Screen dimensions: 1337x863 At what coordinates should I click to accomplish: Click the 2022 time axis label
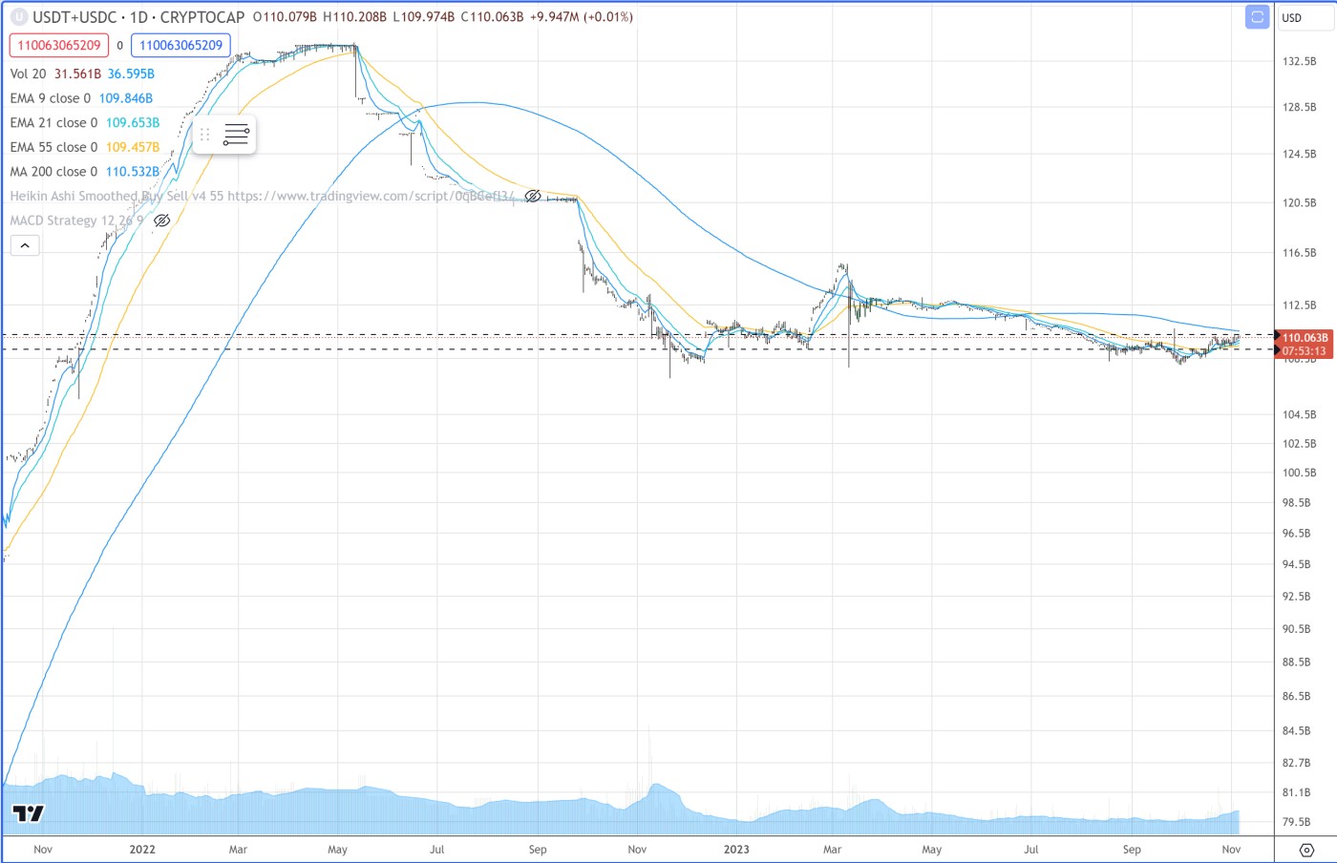pos(142,850)
